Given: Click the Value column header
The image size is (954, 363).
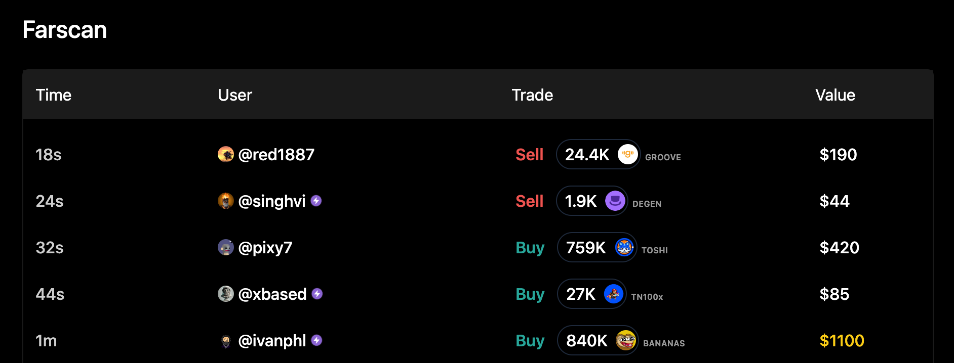Looking at the screenshot, I should 835,95.
